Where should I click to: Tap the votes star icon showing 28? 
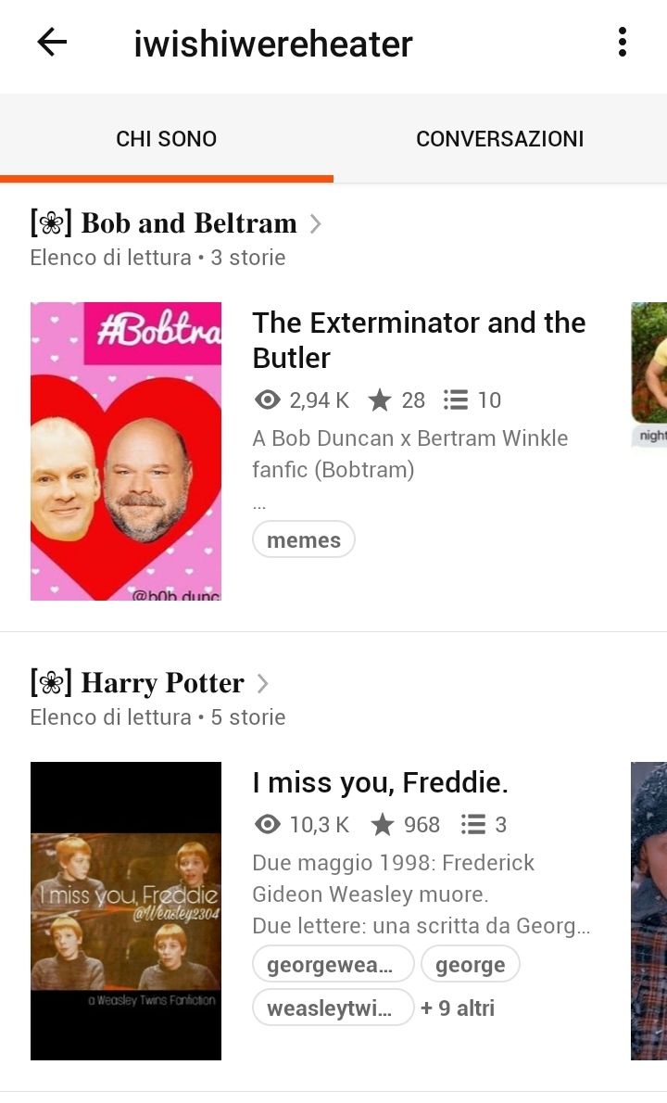tap(380, 400)
